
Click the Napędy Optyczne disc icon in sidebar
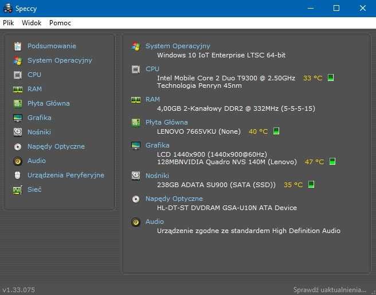point(18,146)
